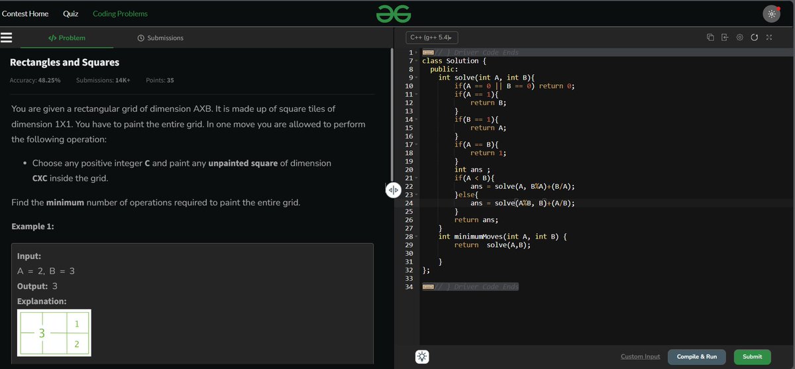
Task: Click the GeeksforGeeks logo
Action: click(394, 13)
